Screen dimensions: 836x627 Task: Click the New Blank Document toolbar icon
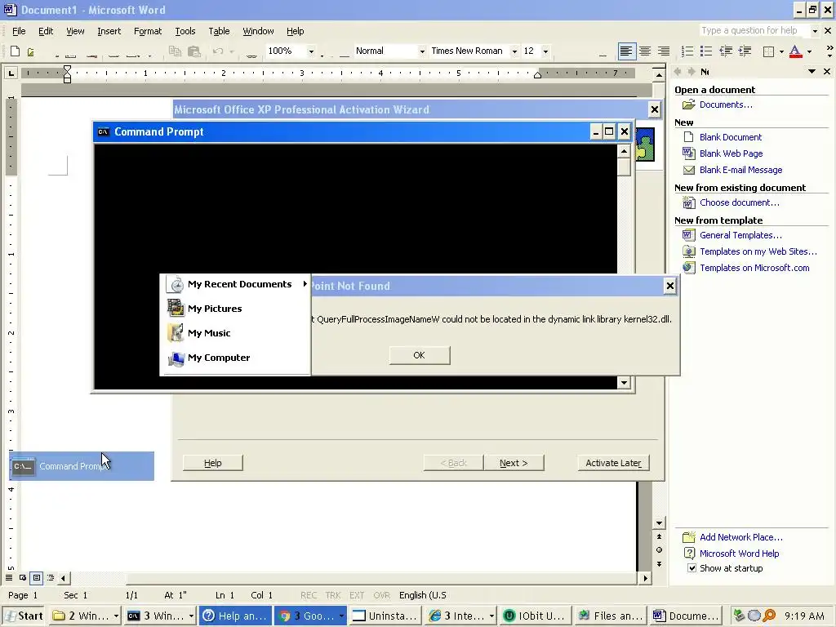click(15, 51)
